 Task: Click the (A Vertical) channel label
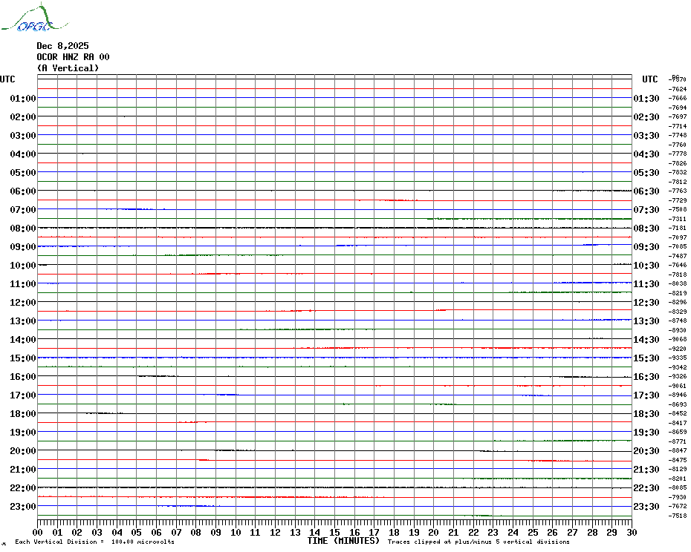click(68, 68)
